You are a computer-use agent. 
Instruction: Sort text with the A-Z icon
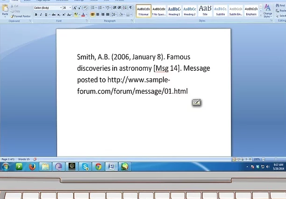coord(125,7)
